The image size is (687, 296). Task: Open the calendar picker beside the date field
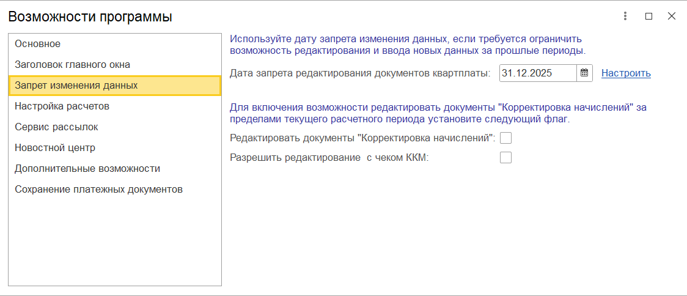click(584, 73)
